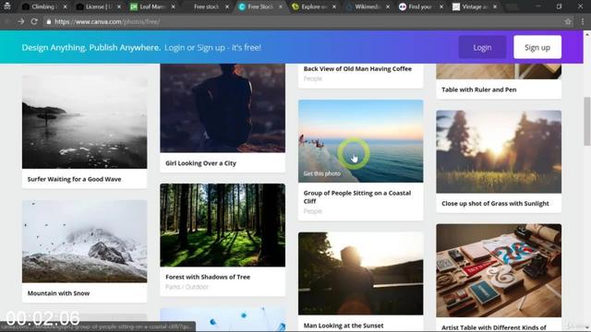The image size is (591, 332).
Task: Open the artist table photo
Action: [499, 270]
